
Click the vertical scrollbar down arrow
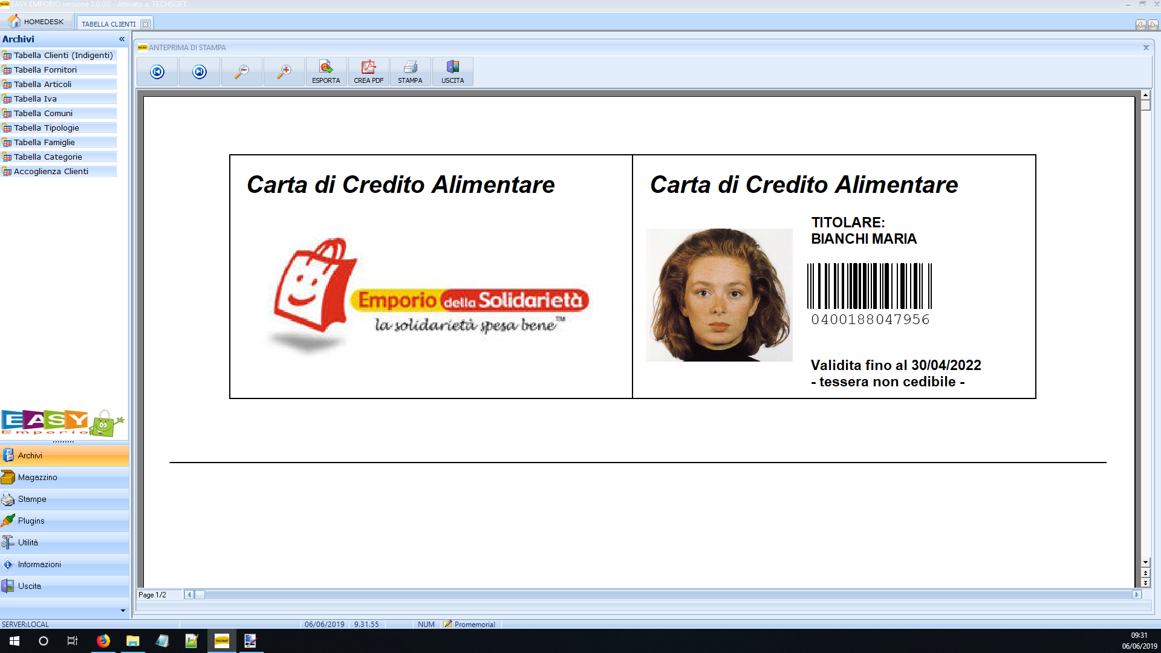(x=1145, y=562)
